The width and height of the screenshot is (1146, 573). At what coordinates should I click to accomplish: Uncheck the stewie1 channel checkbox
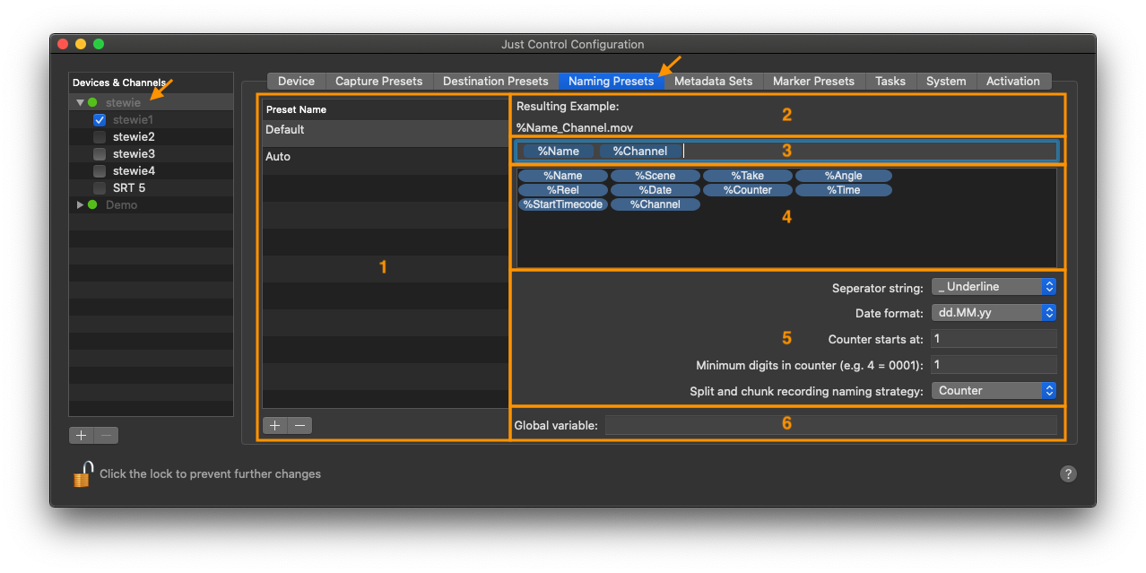(x=100, y=119)
